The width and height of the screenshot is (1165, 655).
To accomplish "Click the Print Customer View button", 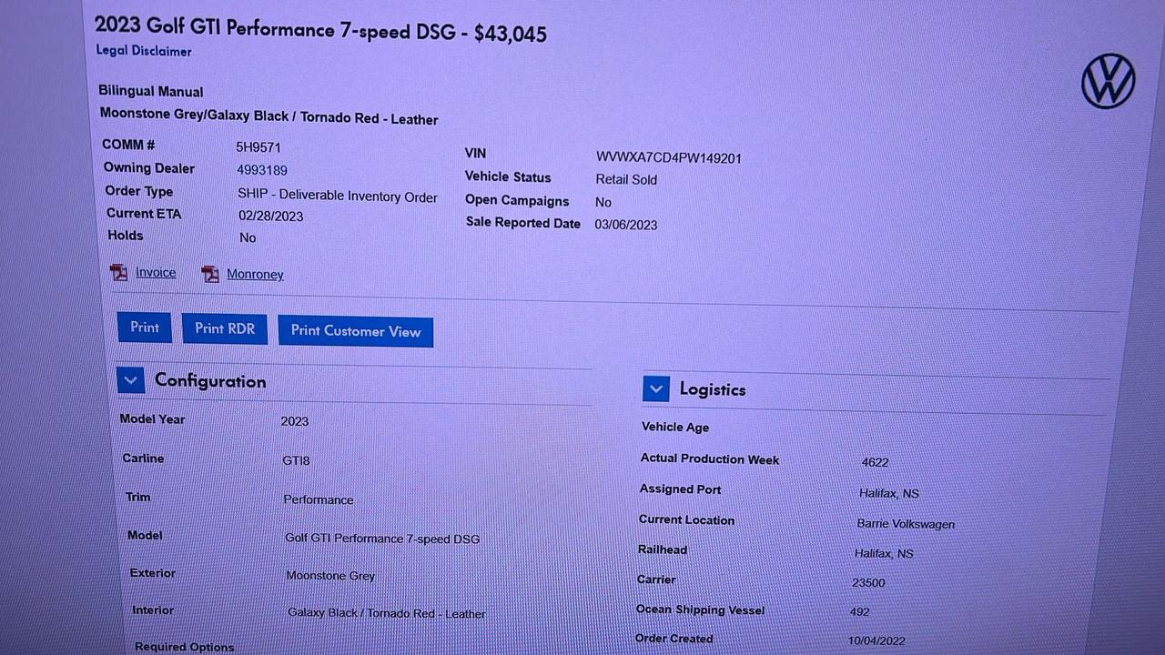I will (356, 331).
